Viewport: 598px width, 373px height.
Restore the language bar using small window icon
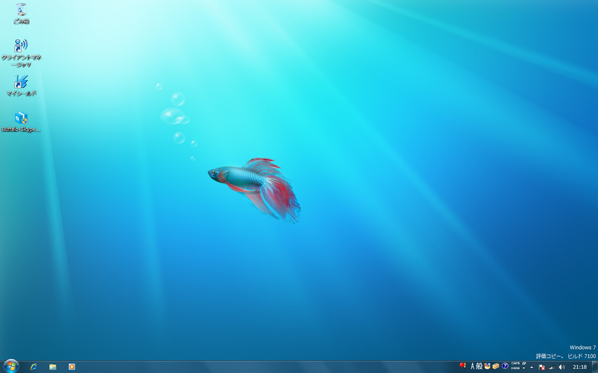(x=524, y=364)
